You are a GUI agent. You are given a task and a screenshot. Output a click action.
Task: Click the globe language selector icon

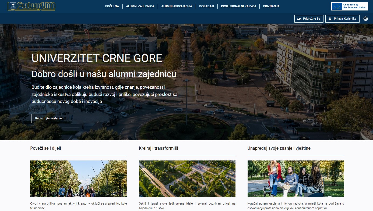(x=365, y=19)
